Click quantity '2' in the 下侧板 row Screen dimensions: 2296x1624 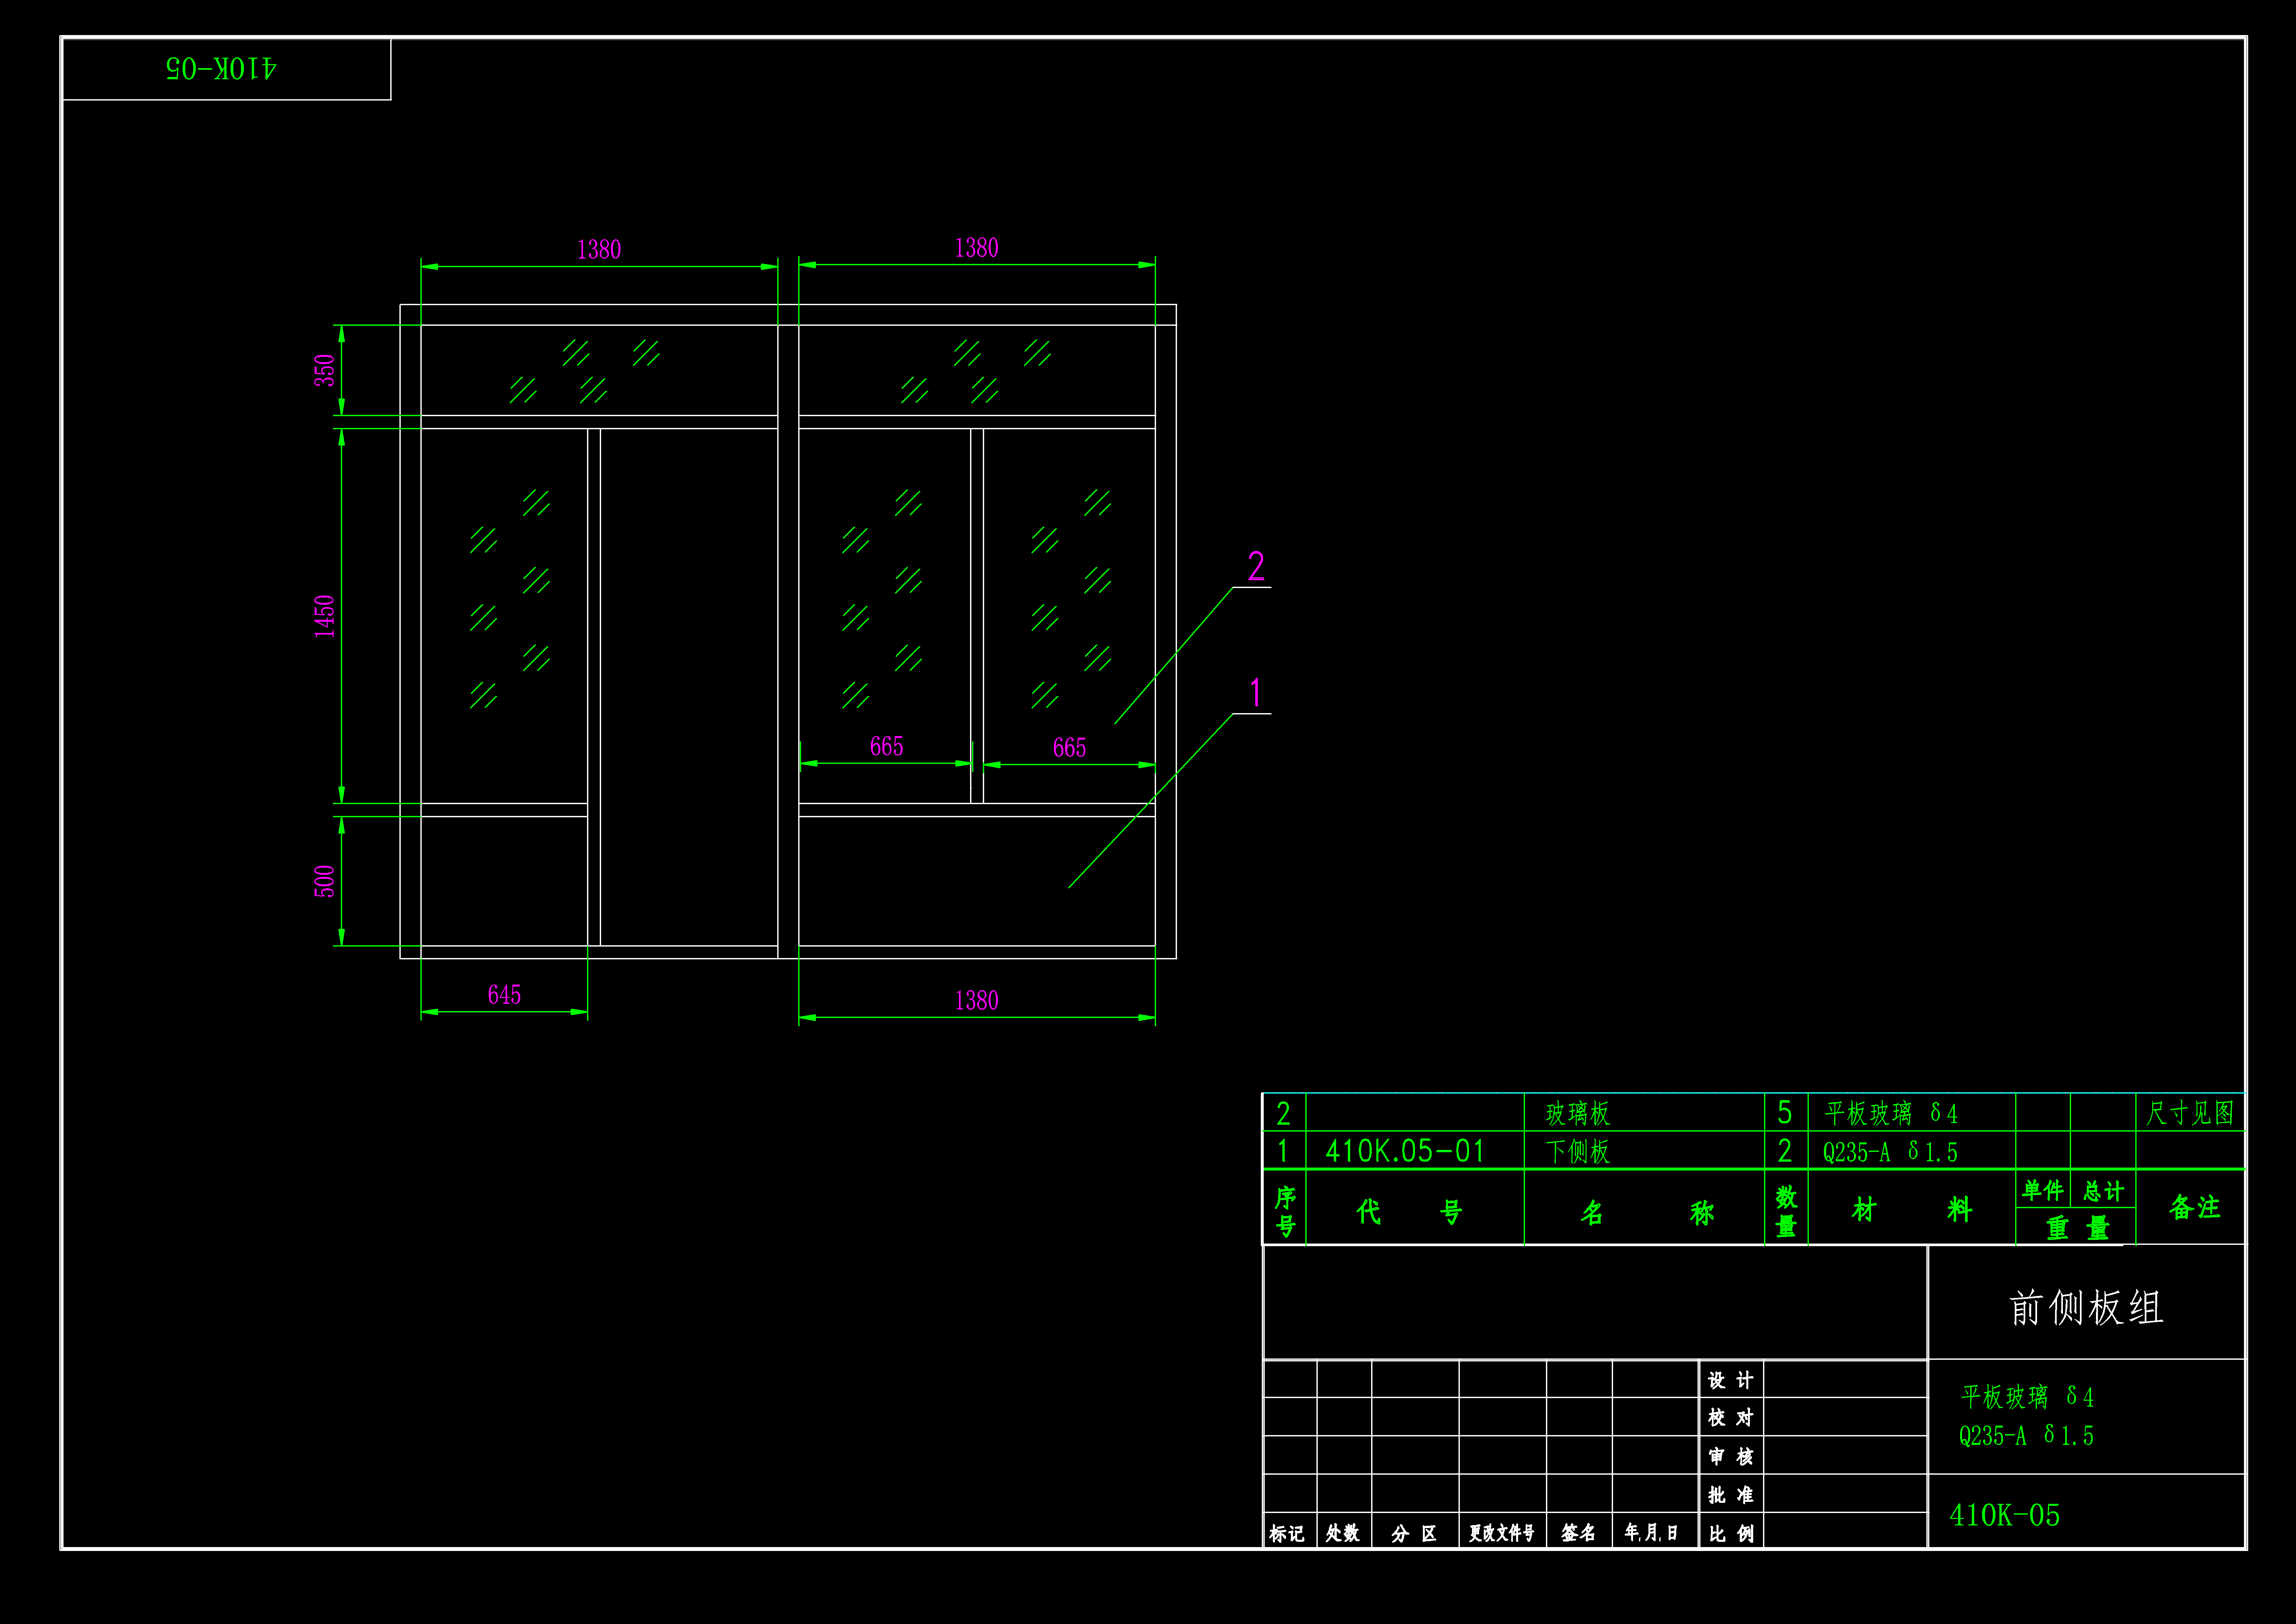1785,1151
